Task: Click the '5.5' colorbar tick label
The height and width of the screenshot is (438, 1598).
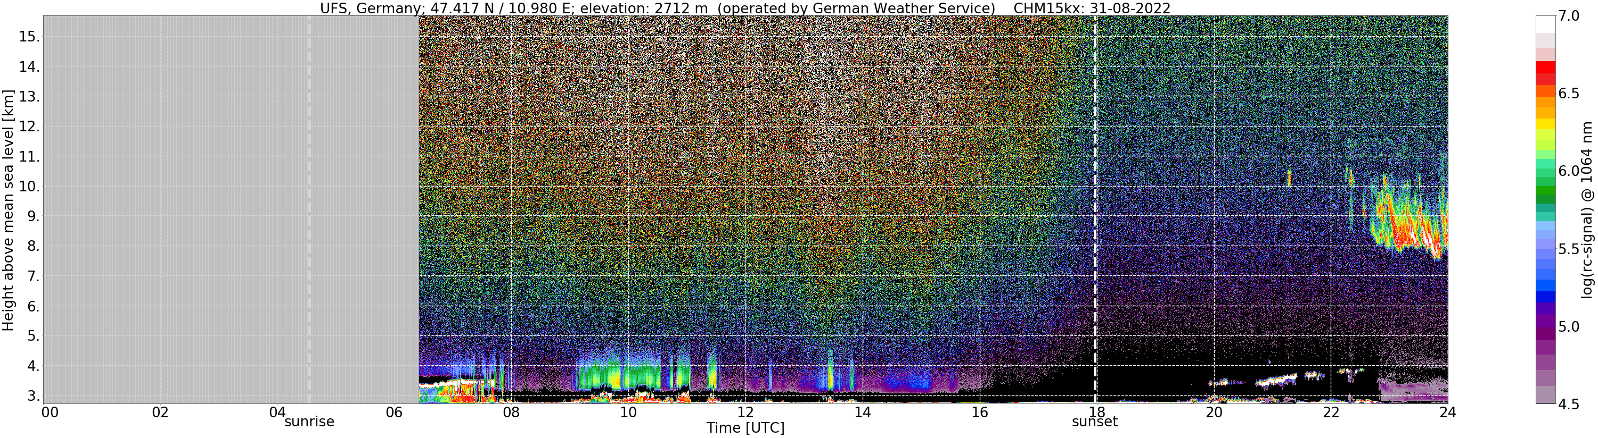Action: tap(1569, 249)
